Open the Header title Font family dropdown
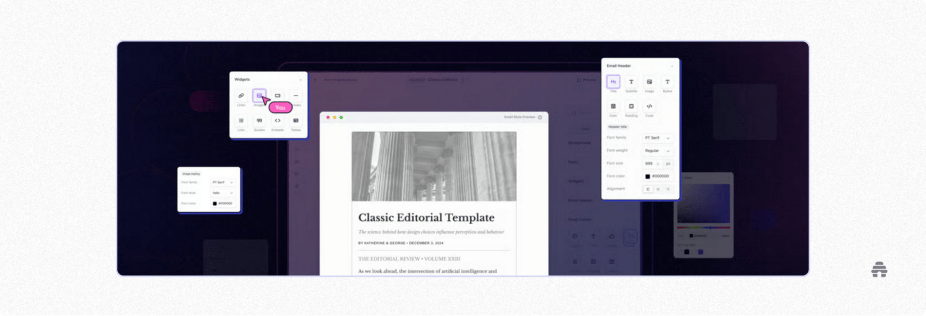This screenshot has height=316, width=926. coord(657,138)
